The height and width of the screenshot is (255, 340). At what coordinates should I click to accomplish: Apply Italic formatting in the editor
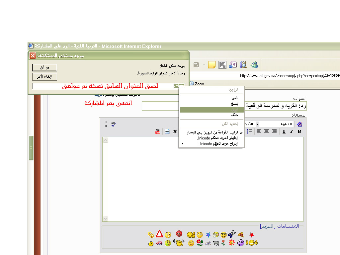coord(292,131)
